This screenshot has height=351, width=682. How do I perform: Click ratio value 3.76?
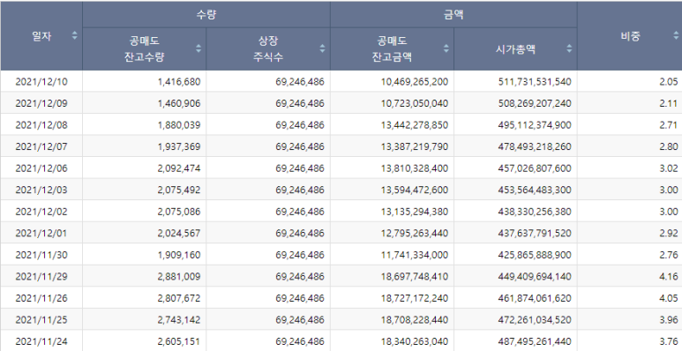pos(669,341)
